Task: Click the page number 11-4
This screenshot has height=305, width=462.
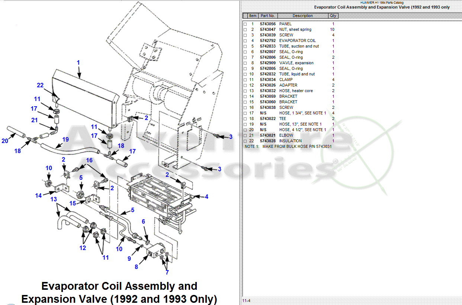Action: click(246, 301)
